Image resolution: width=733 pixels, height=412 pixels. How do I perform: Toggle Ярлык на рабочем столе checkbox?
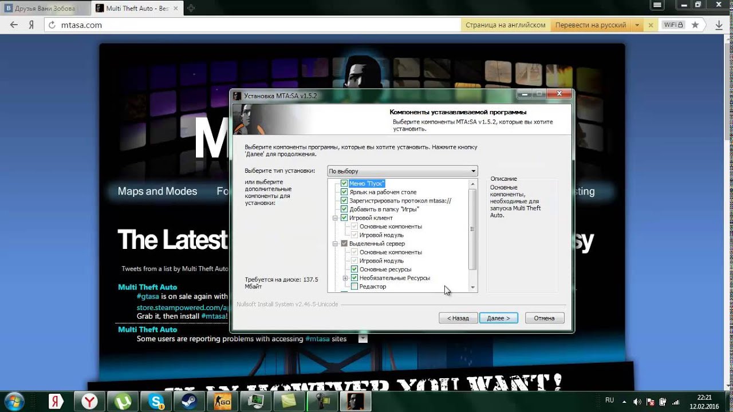click(344, 192)
